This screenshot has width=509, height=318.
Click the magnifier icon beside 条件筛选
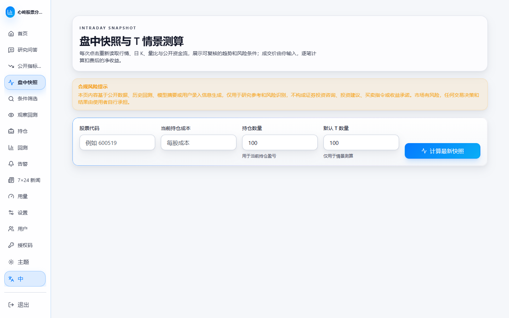(11, 99)
